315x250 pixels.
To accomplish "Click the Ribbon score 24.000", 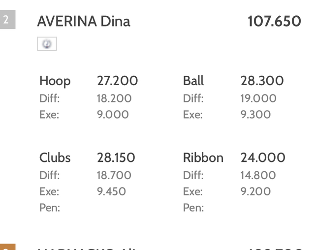I will [x=263, y=157].
